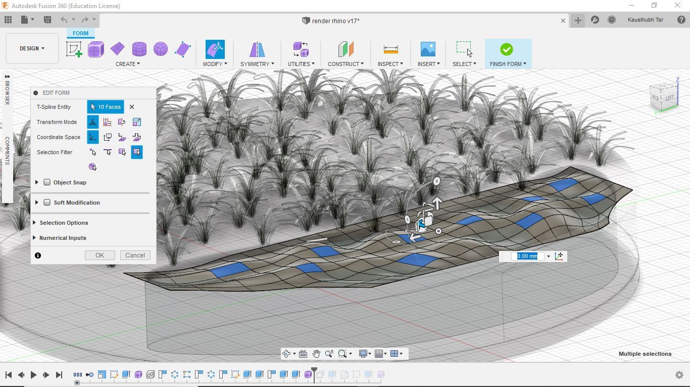Click the Edit Form modify icon

pyautogui.click(x=215, y=49)
